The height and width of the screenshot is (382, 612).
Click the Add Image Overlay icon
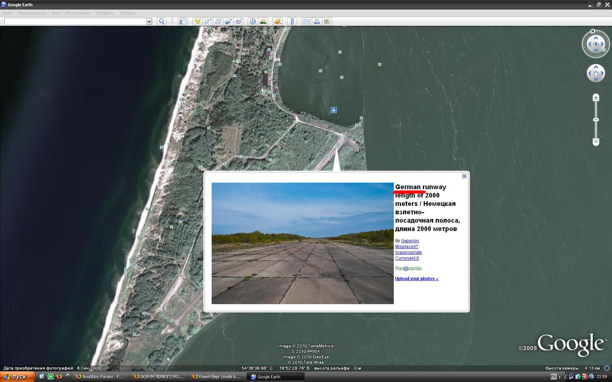pyautogui.click(x=228, y=21)
